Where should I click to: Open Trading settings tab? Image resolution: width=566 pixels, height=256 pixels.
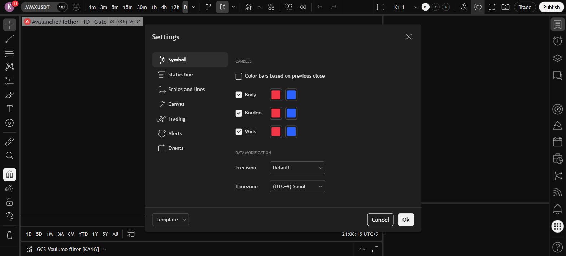190,119
